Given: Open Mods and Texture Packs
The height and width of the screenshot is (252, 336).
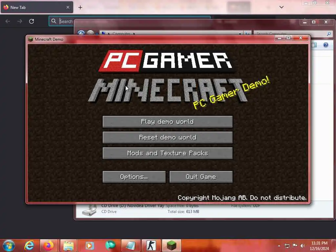Looking at the screenshot, I should click(x=168, y=153).
